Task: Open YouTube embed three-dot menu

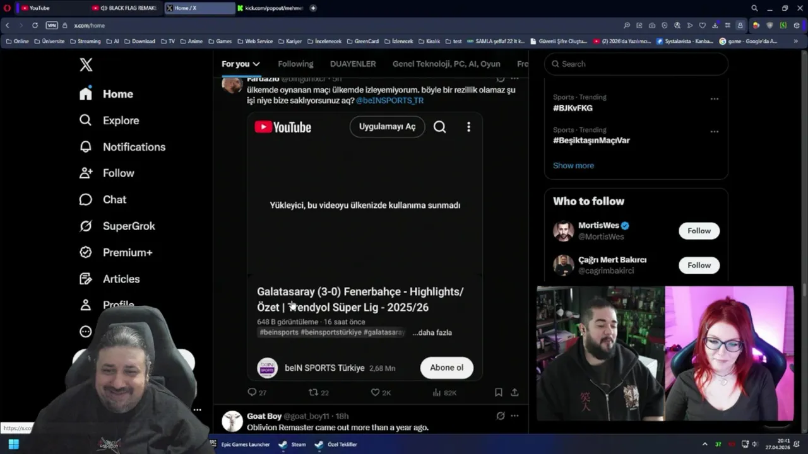Action: 468,127
